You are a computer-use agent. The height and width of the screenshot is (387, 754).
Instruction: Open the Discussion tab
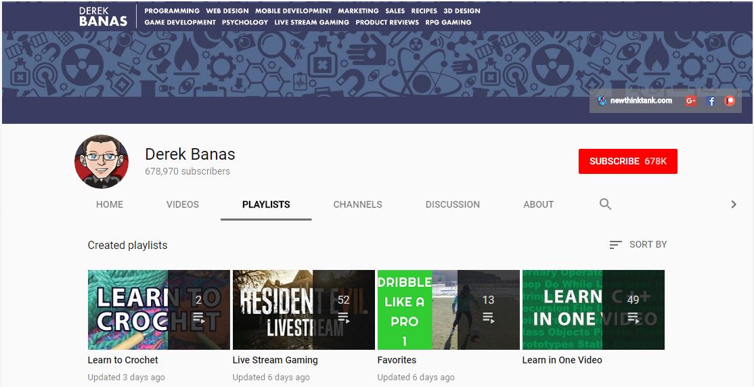click(453, 204)
